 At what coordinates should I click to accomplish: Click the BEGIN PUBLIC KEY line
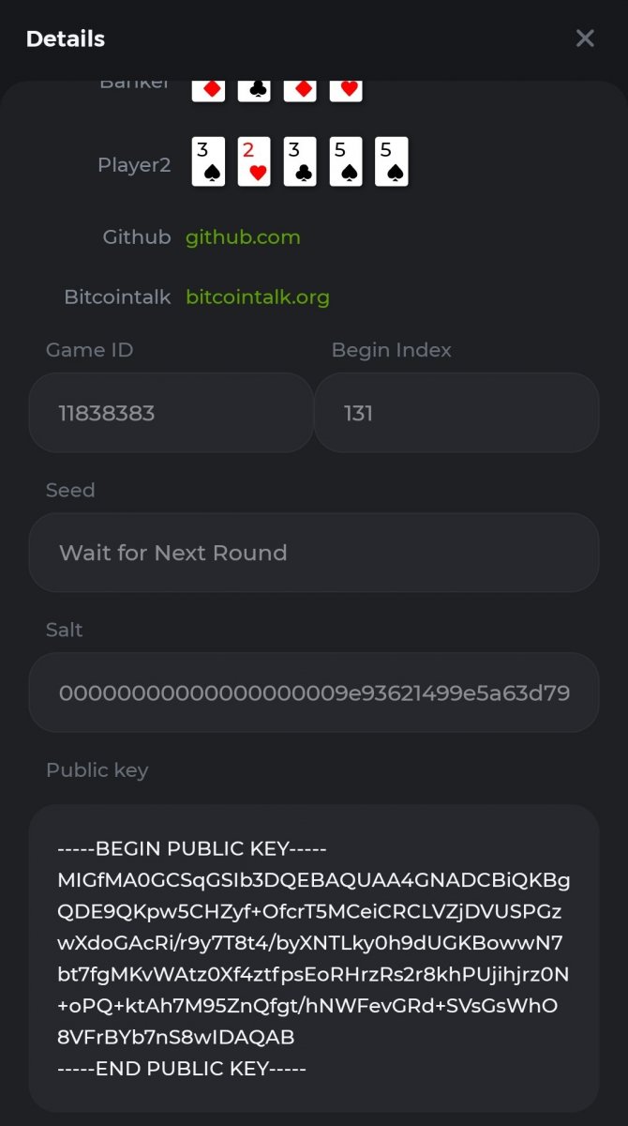[192, 849]
